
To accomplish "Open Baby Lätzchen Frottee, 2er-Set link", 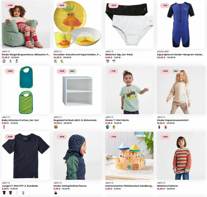I will point(20,120).
